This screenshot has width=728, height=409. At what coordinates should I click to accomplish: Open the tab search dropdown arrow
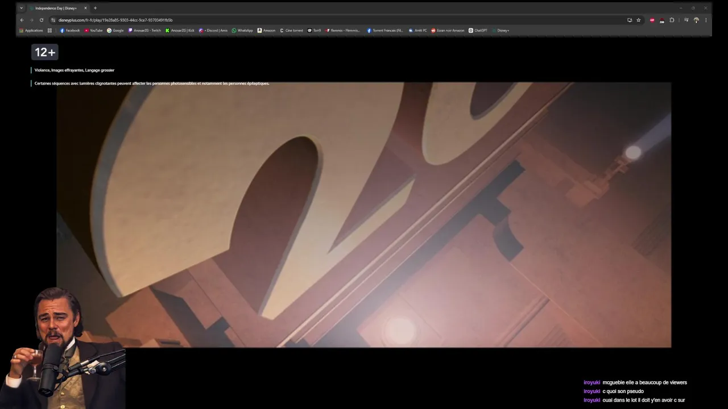(x=22, y=8)
